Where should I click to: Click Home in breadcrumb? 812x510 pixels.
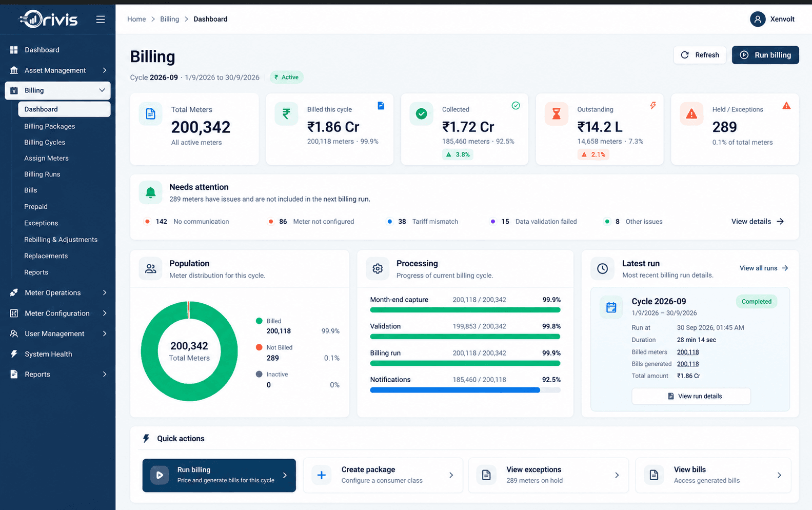(136, 19)
